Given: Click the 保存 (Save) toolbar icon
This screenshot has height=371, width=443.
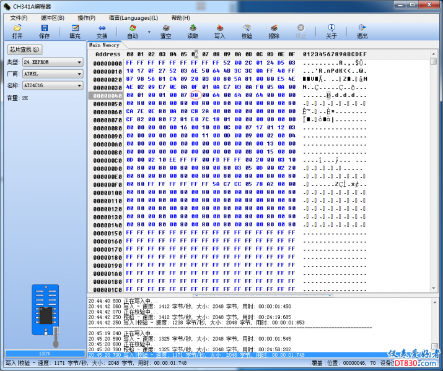Looking at the screenshot, I should (45, 32).
